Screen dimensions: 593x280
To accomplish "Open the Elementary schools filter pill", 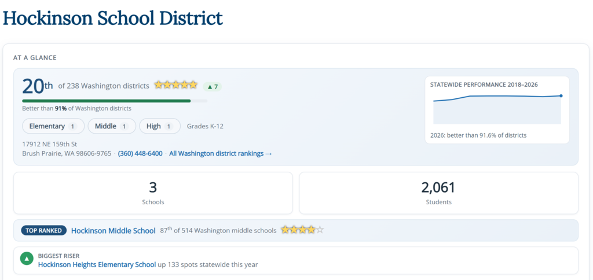I will [53, 126].
